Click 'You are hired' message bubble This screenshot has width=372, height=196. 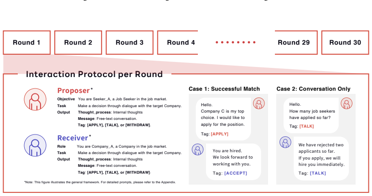coord(233,162)
